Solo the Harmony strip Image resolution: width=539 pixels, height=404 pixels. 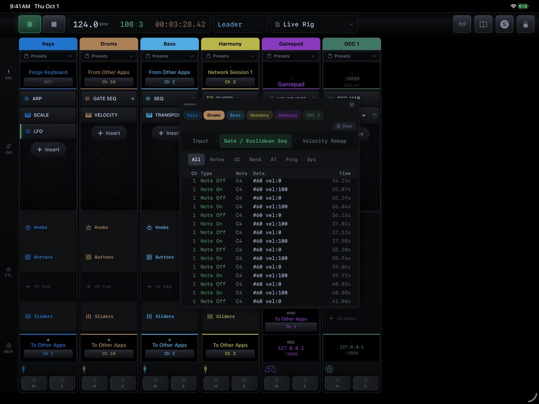tap(244, 383)
